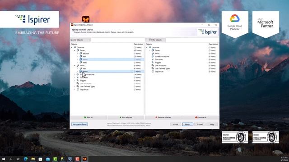Click the Triggers icon in right selected-objects tree

(x=153, y=63)
